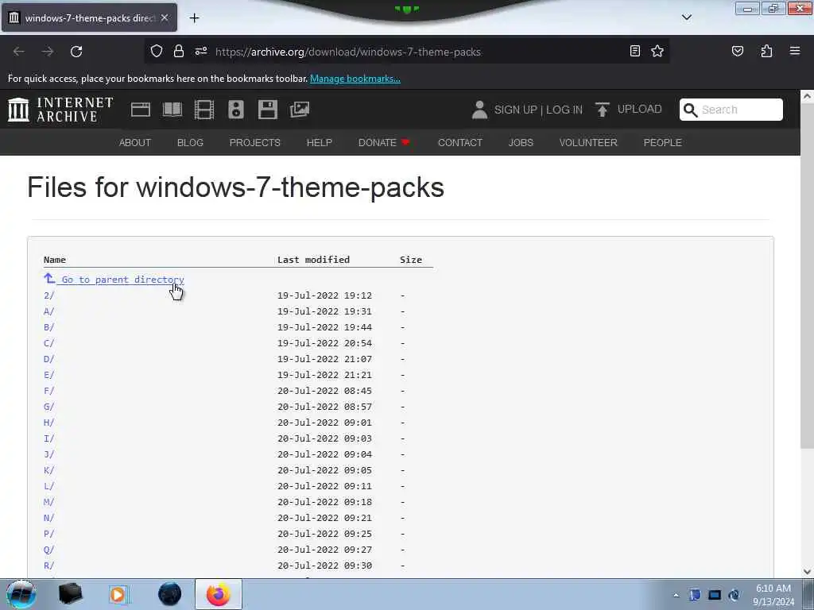Open the tracking protection shield icon

pos(157,51)
